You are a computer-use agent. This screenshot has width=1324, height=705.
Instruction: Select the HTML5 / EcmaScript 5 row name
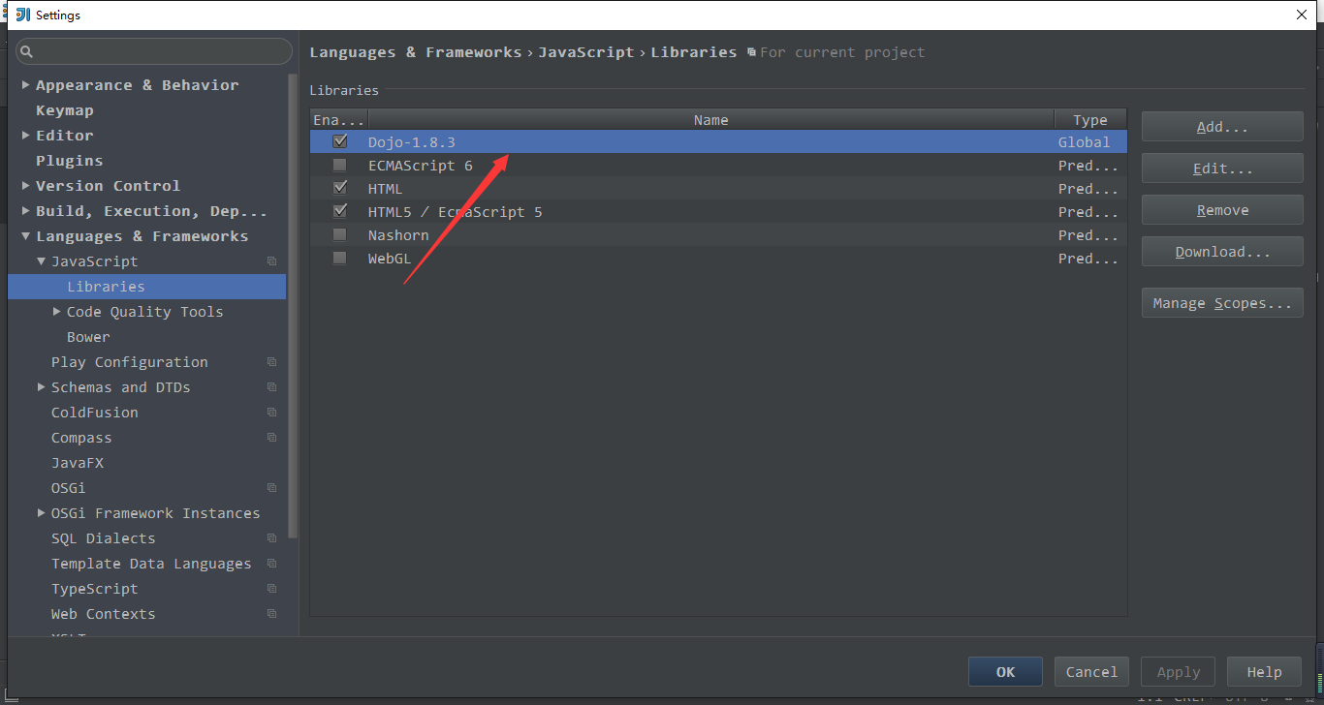(455, 212)
